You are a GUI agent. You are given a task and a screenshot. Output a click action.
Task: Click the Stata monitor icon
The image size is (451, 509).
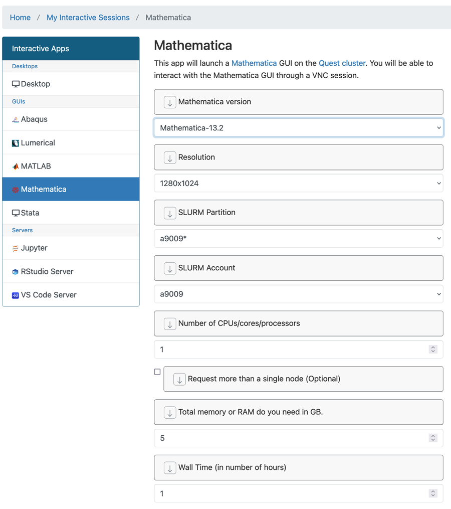[x=16, y=213]
